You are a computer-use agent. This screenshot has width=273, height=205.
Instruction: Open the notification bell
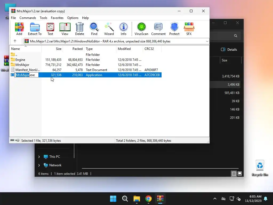(x=266, y=199)
